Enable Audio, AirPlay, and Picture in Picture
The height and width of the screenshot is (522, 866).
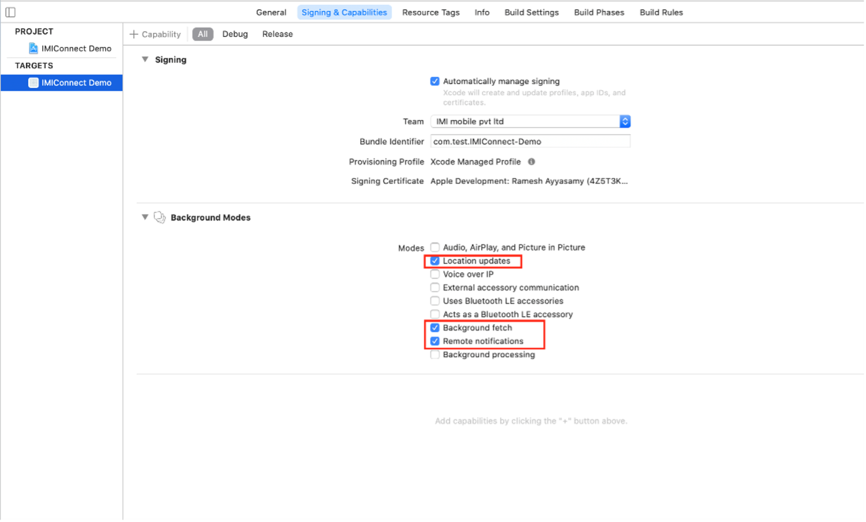(435, 247)
